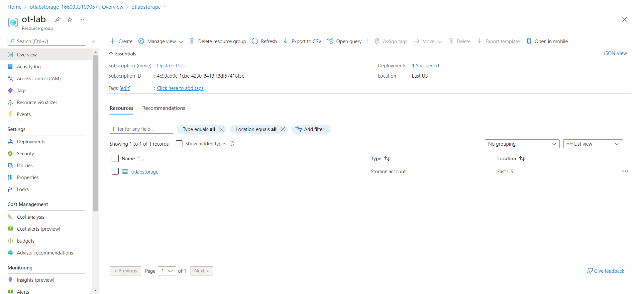This screenshot has height=294, width=638.
Task: Open the page number dropdown
Action: [167, 271]
